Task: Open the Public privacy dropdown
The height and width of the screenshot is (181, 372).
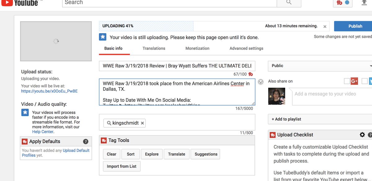Action: point(320,66)
